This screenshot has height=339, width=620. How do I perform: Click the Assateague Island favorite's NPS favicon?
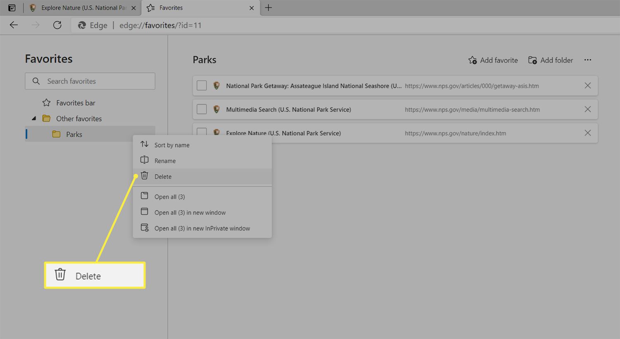point(217,85)
